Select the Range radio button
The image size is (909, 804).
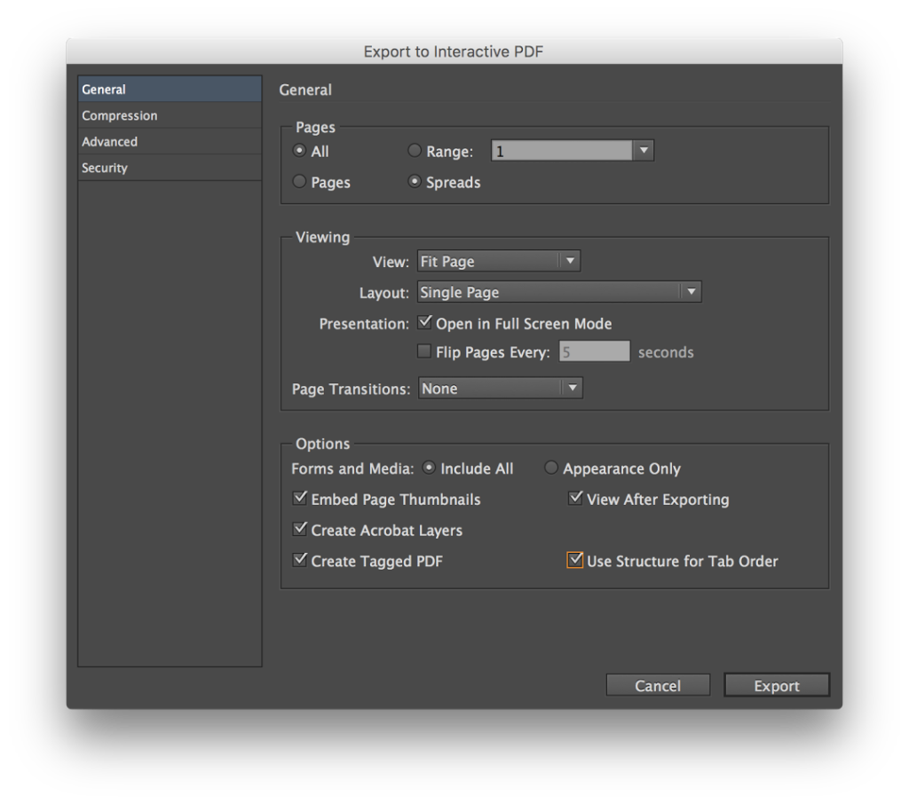click(x=415, y=150)
